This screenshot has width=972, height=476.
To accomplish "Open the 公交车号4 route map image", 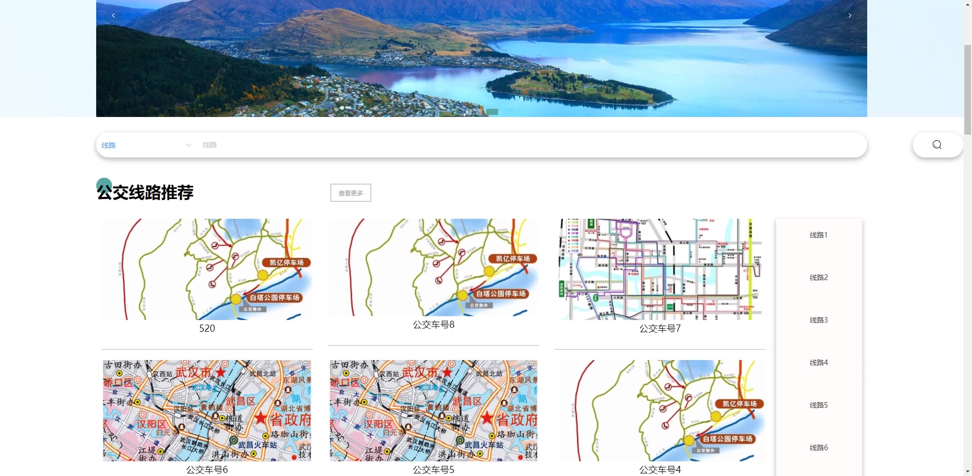I will coord(660,411).
